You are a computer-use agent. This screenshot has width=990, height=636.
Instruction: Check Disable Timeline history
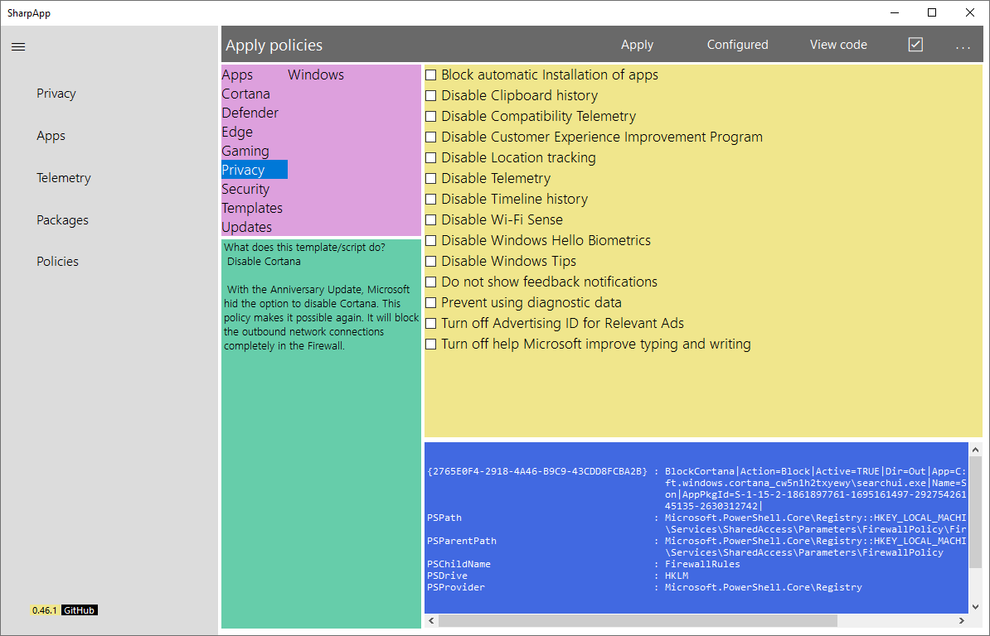(430, 200)
